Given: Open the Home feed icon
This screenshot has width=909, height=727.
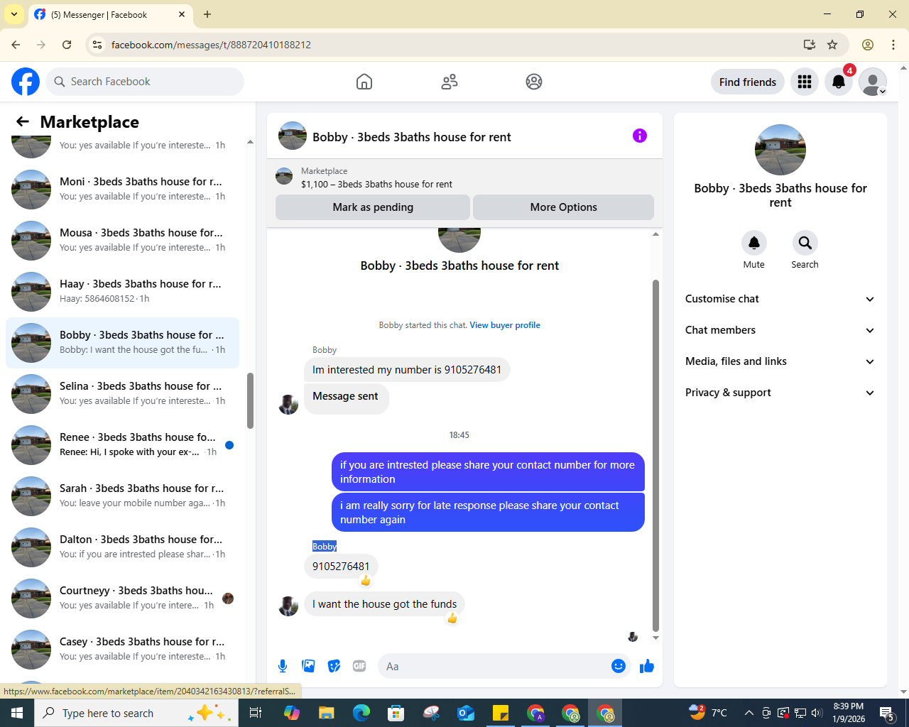Looking at the screenshot, I should coord(364,82).
